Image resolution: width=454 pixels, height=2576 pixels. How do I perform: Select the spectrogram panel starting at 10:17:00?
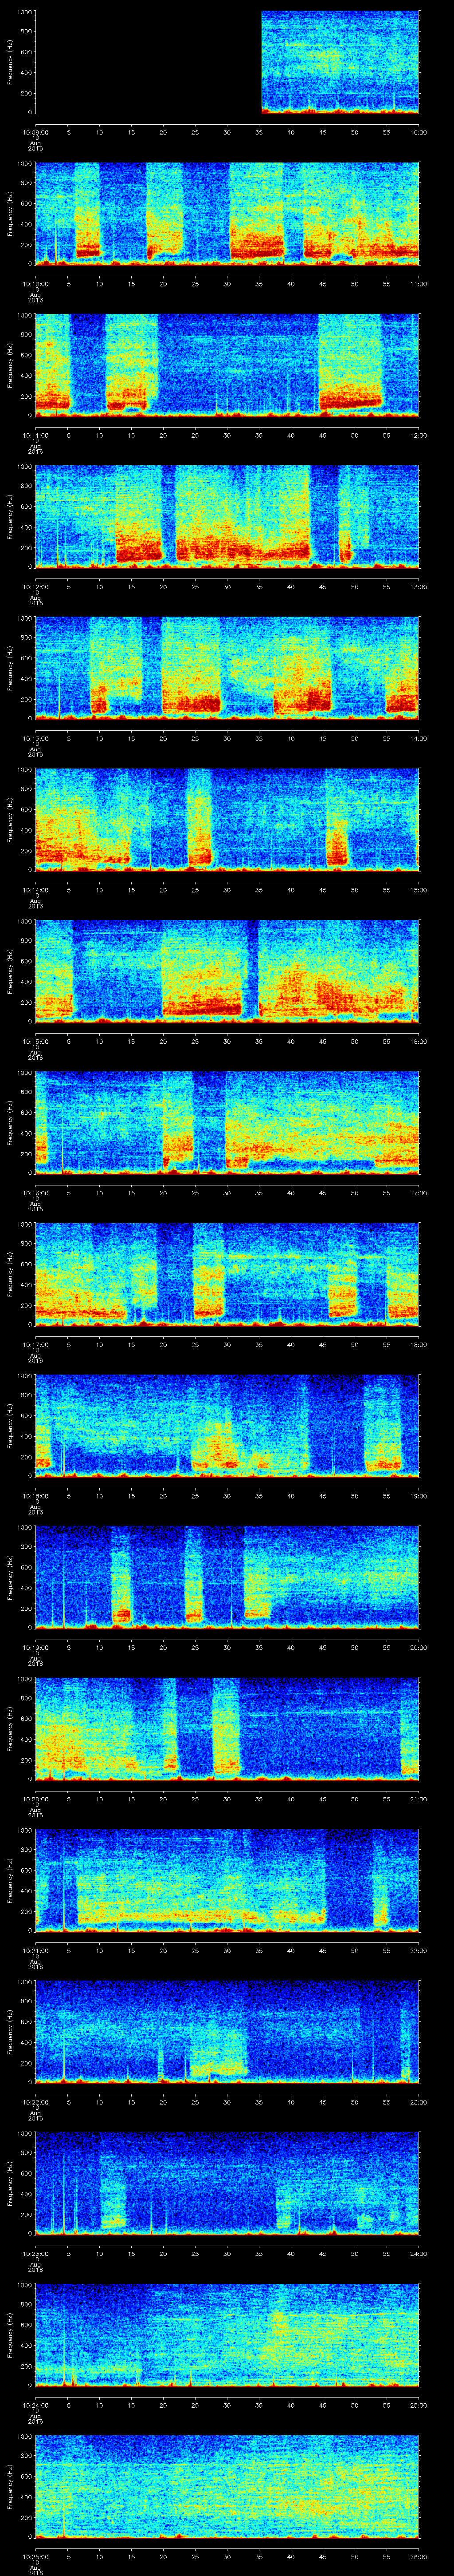227,1274
